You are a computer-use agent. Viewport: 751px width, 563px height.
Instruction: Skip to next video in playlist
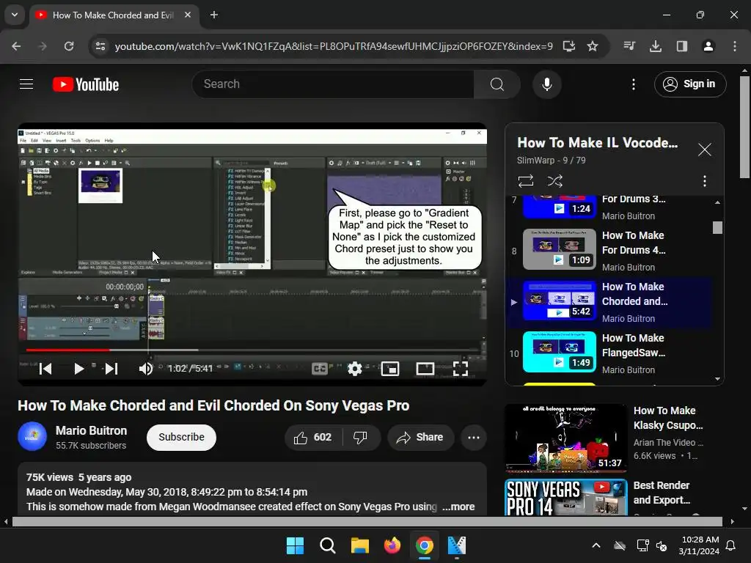111,369
